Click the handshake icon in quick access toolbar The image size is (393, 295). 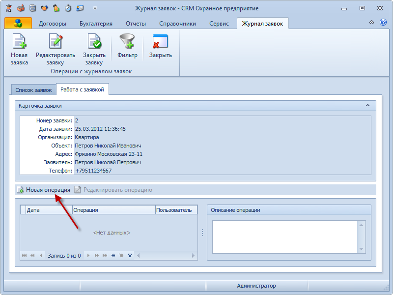44,8
